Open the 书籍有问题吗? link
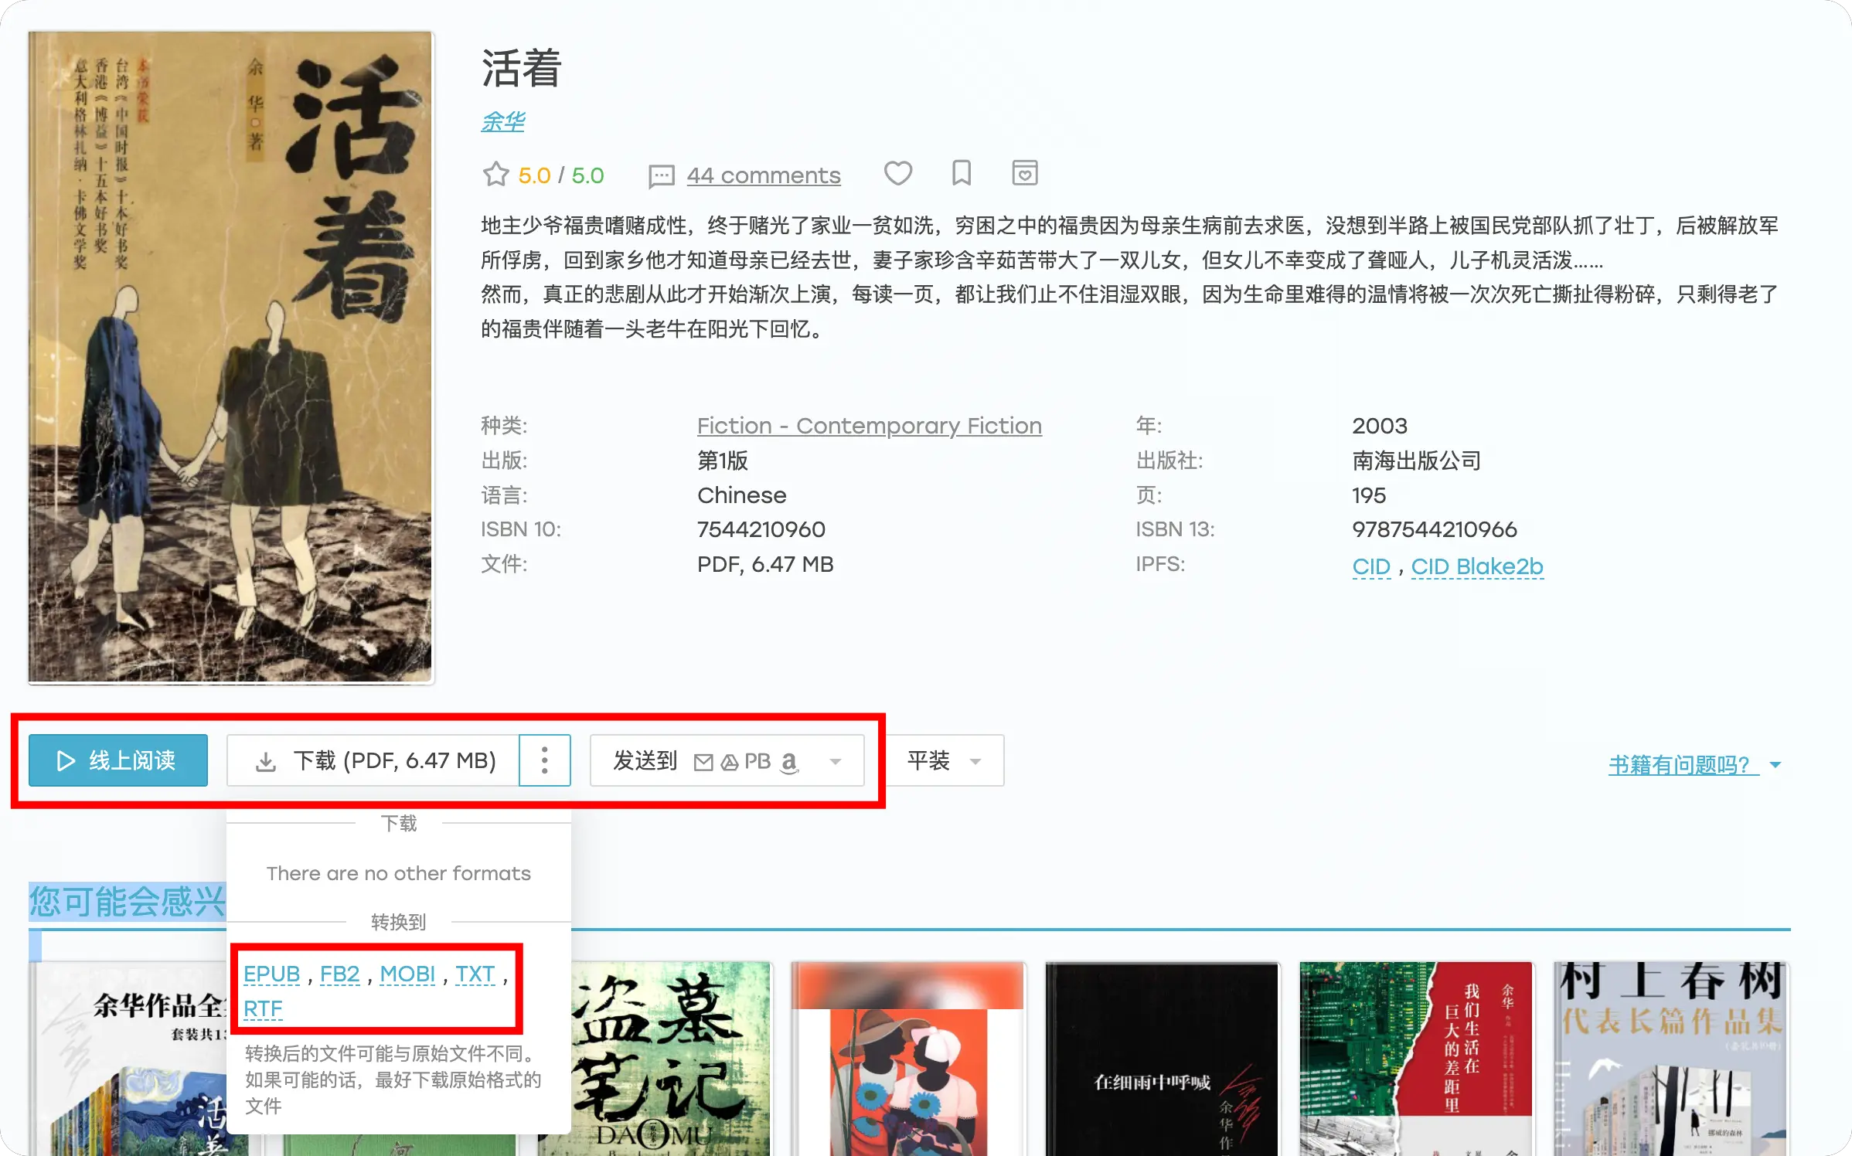This screenshot has width=1852, height=1156. 1682,765
